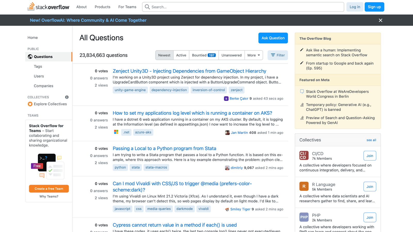Viewport: 413px width, 232px height.
Task: Click the PHP collective logo
Action: tap(304, 217)
